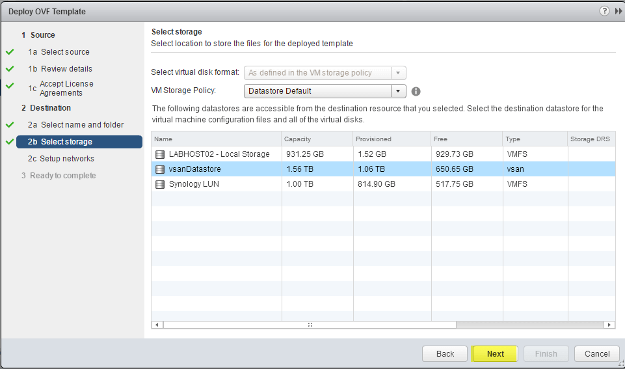The width and height of the screenshot is (625, 369).
Task: Click green checkmark next to Accept License Agreements
Action: 10,85
